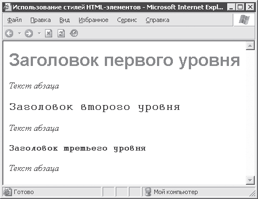Image resolution: width=258 pixels, height=199 pixels.
Task: Click the Internet Explorer icon in title bar
Action: coord(7,7)
